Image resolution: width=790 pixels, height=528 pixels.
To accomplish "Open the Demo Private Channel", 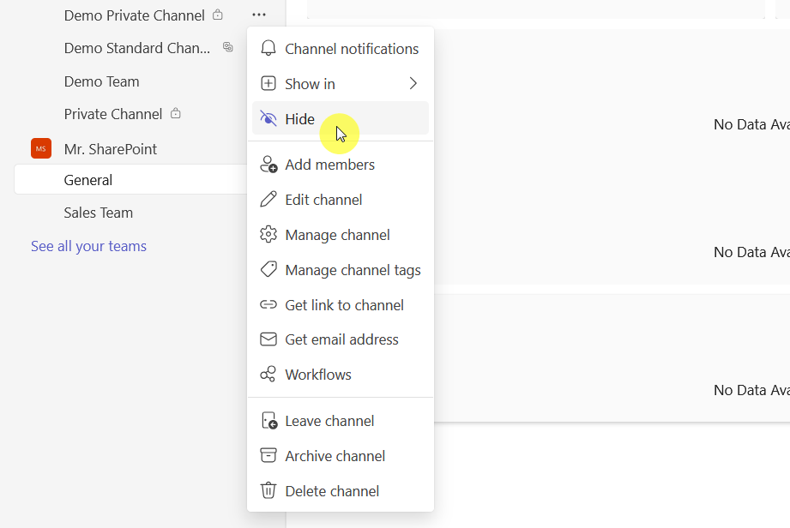I will (134, 15).
